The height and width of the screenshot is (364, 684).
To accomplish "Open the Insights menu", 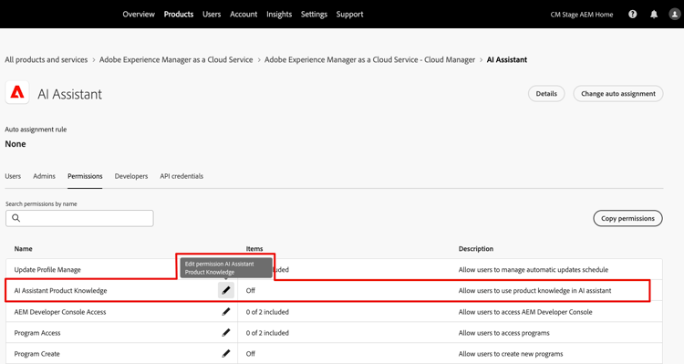I will coord(279,15).
